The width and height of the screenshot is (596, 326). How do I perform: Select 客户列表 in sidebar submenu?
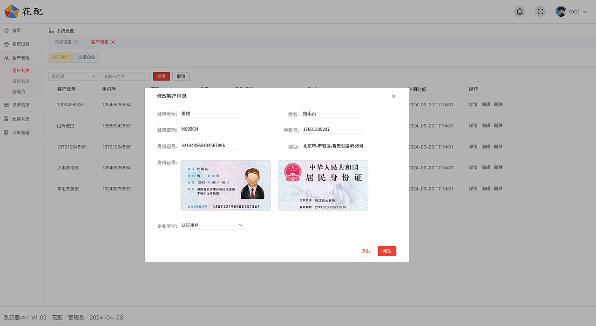click(21, 70)
